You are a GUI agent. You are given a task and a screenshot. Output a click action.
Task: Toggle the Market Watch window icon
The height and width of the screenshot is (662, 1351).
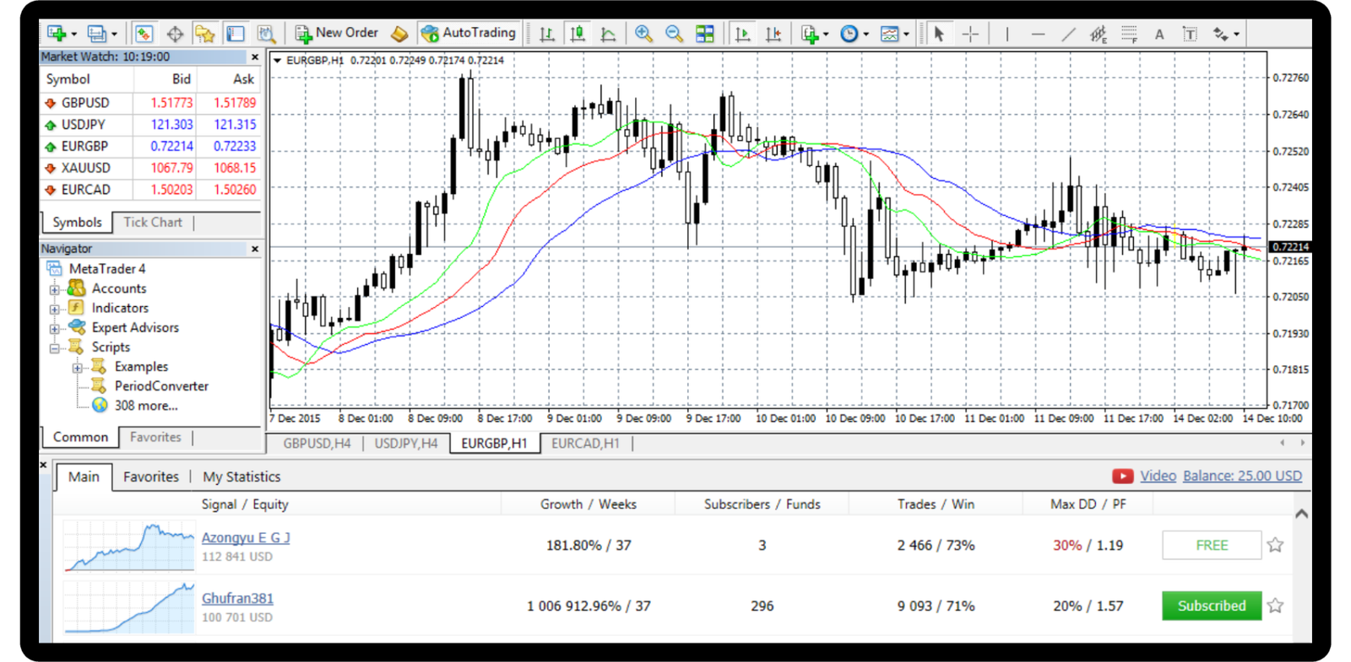coord(144,34)
